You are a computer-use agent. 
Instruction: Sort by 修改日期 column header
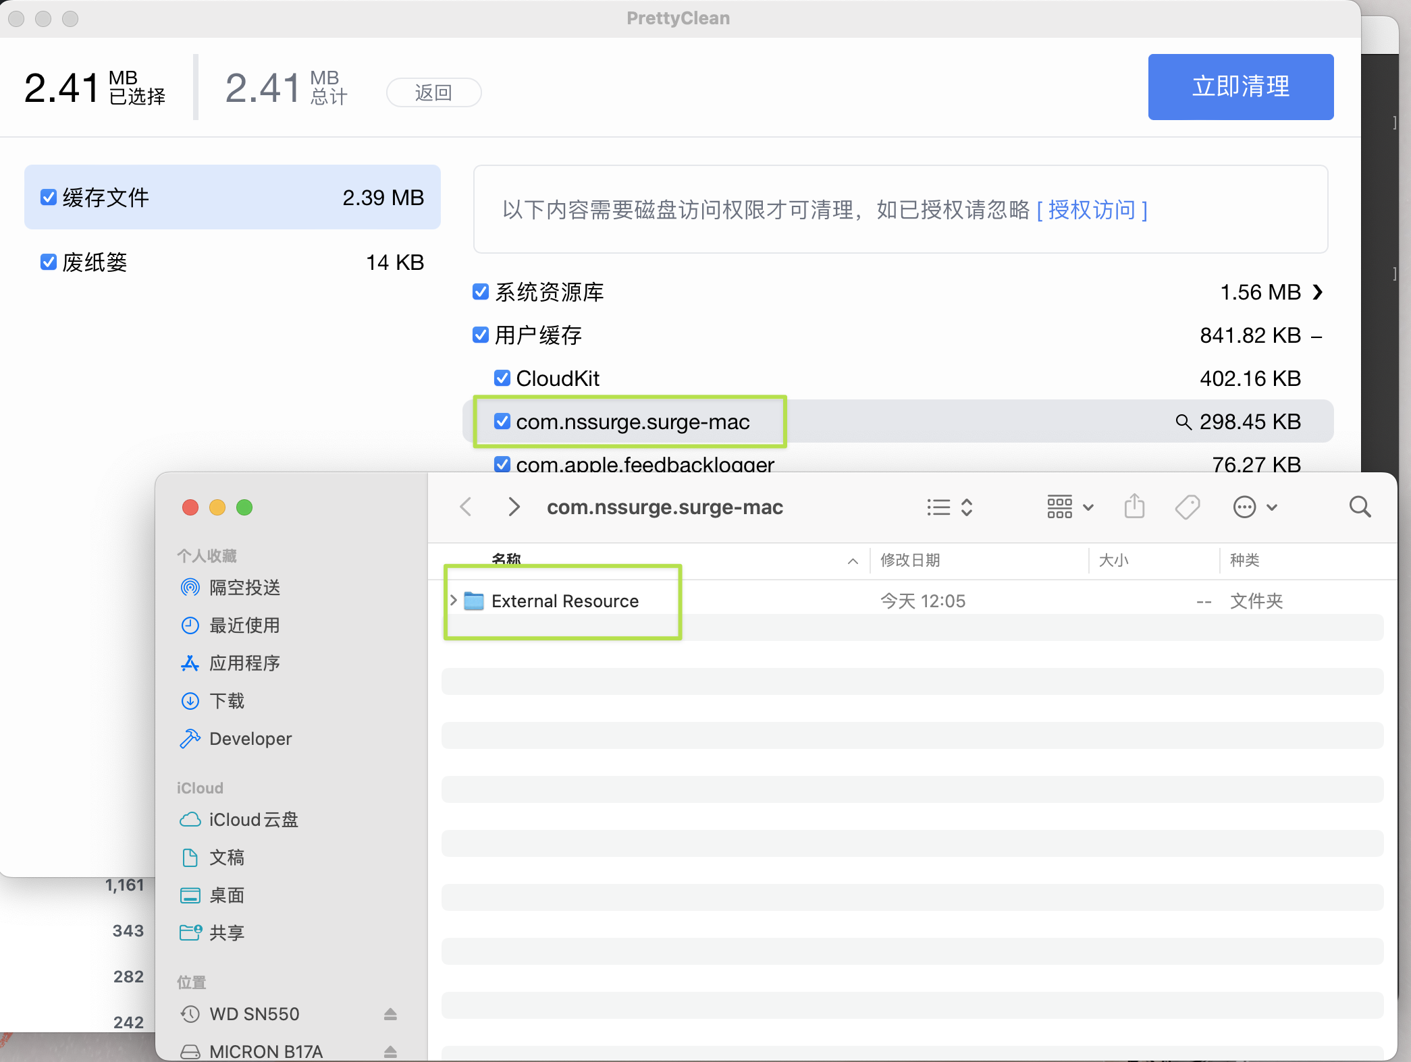(910, 560)
